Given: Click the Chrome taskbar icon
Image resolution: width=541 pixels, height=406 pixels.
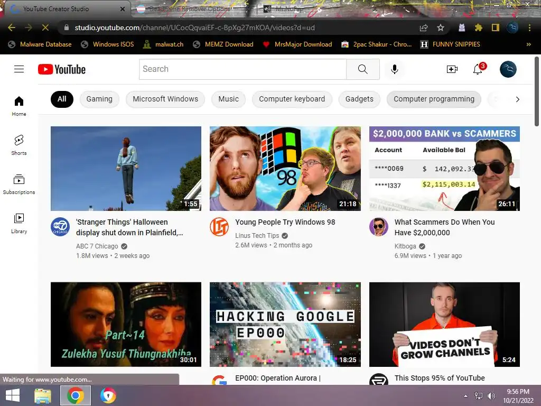Looking at the screenshot, I should click(x=76, y=395).
